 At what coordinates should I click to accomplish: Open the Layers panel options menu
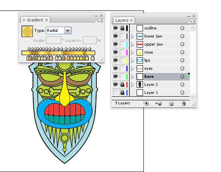(193, 22)
